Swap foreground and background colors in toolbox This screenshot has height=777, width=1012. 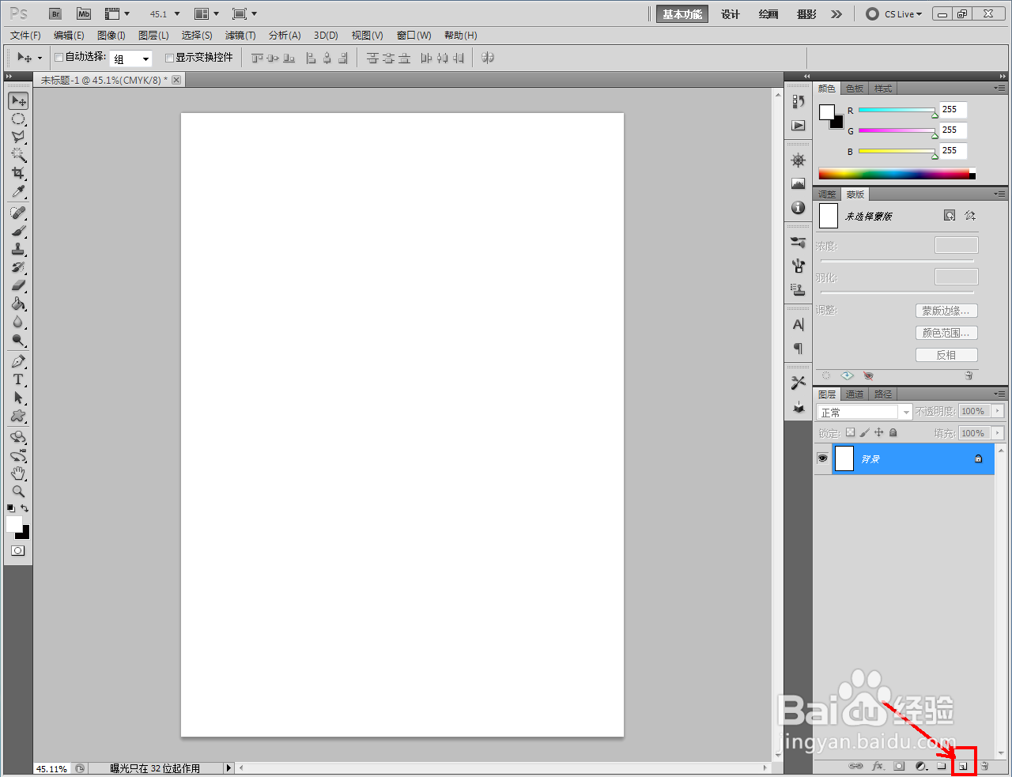pyautogui.click(x=25, y=508)
